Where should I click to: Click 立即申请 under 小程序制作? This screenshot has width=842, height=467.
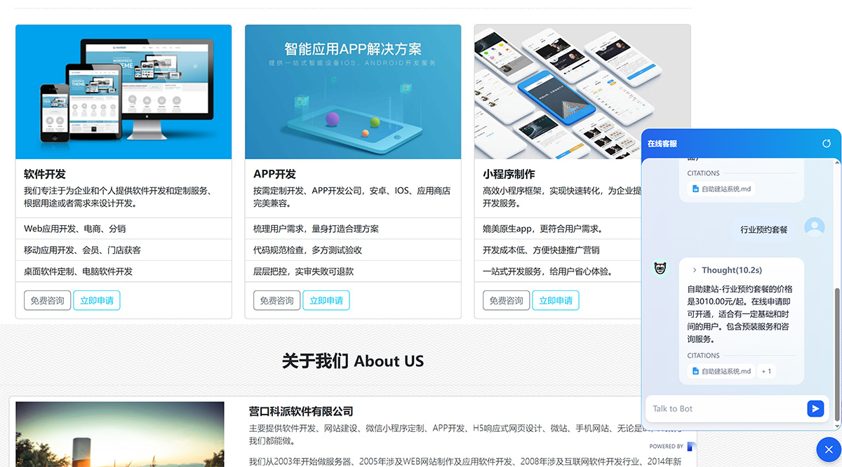point(556,301)
